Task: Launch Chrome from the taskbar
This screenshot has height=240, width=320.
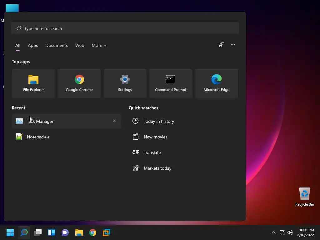Action: pos(92,232)
